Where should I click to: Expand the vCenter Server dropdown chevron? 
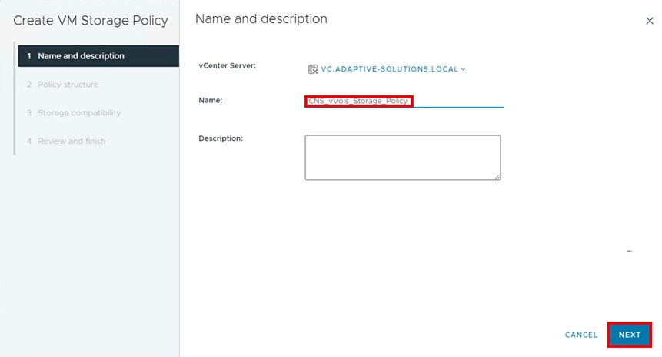464,69
